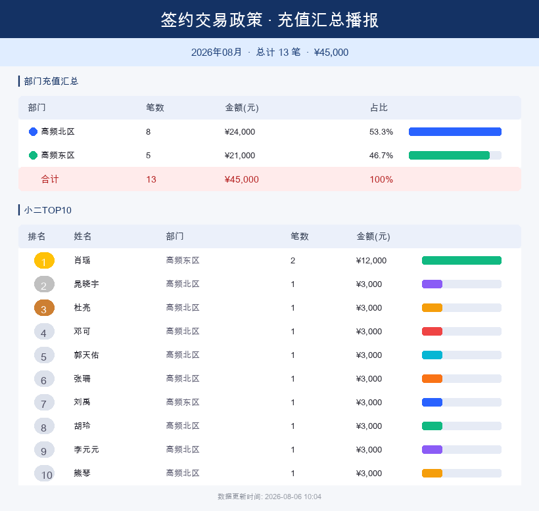This screenshot has height=511, width=539.
Task: Click the 高频北区 53.3% share bar
Action: pyautogui.click(x=455, y=132)
